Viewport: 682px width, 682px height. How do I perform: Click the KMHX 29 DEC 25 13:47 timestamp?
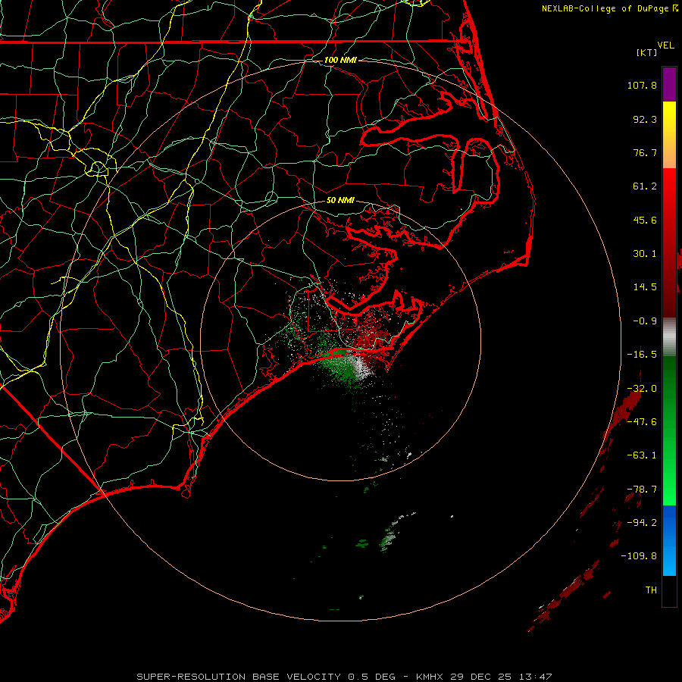coord(483,677)
